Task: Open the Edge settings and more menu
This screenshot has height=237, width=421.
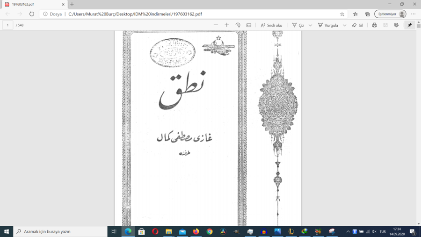Action: point(413,14)
